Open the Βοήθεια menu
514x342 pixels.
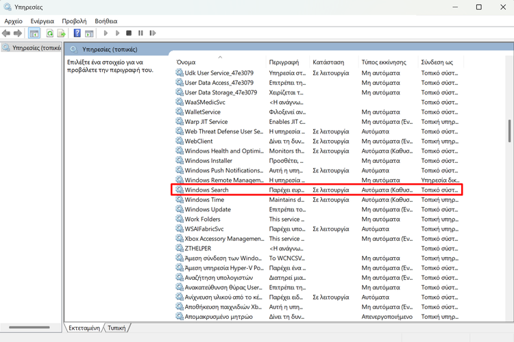pos(106,21)
